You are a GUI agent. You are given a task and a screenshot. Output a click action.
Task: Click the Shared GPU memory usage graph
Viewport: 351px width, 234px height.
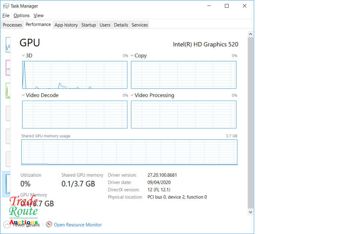129,152
